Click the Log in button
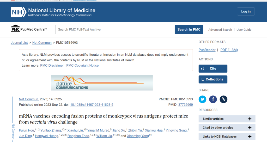This screenshot has width=267, height=142. point(246,11)
